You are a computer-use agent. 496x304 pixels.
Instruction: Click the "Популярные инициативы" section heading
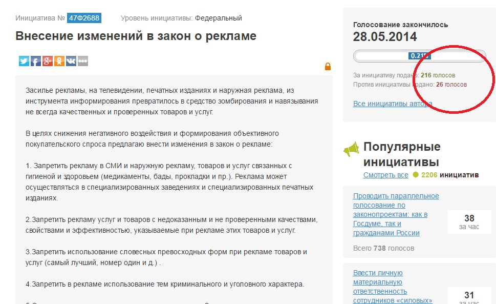pyautogui.click(x=402, y=154)
